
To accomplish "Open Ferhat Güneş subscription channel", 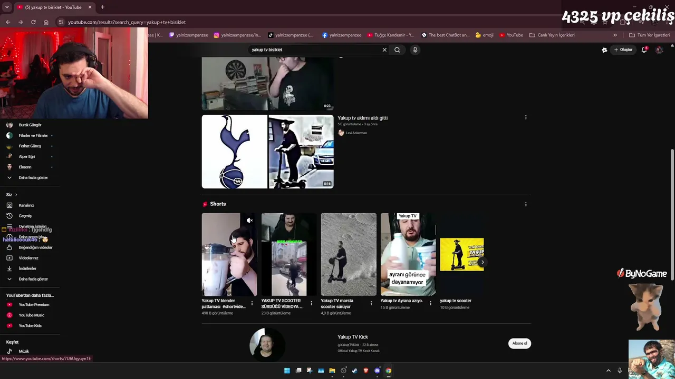I will (x=30, y=146).
